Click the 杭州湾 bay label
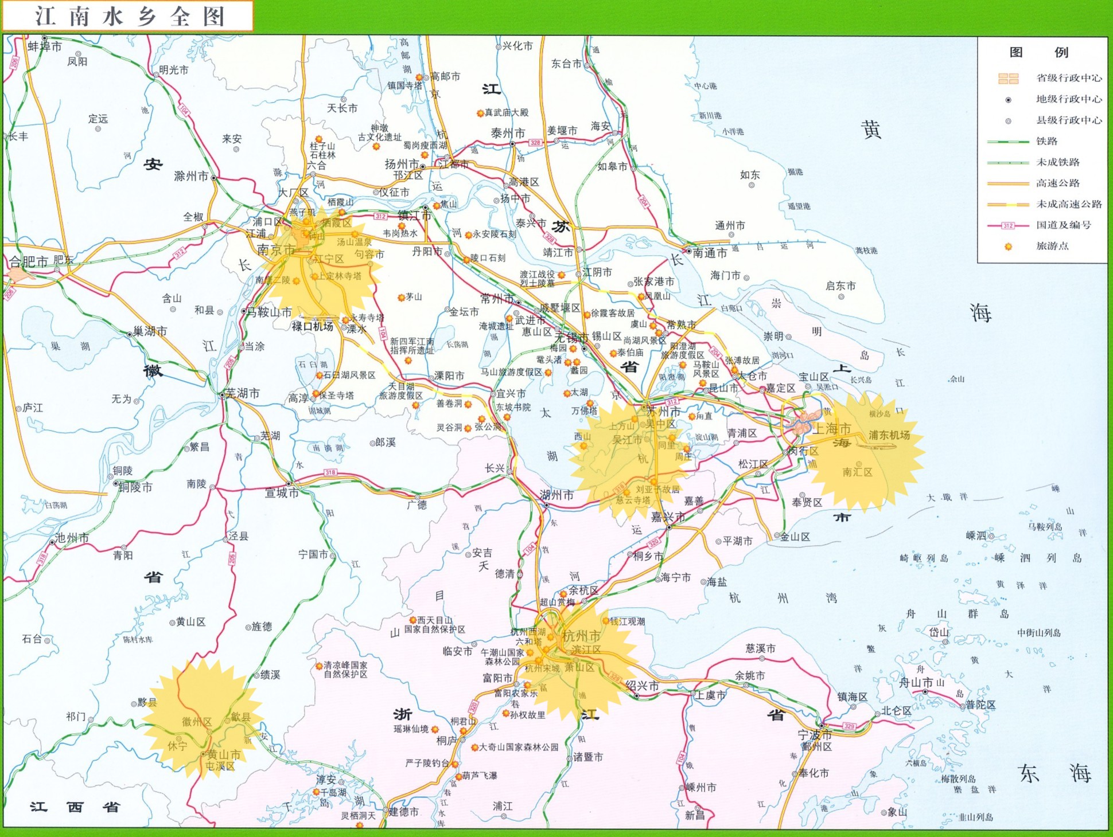Viewport: 1113px width, 837px height. pos(783,599)
